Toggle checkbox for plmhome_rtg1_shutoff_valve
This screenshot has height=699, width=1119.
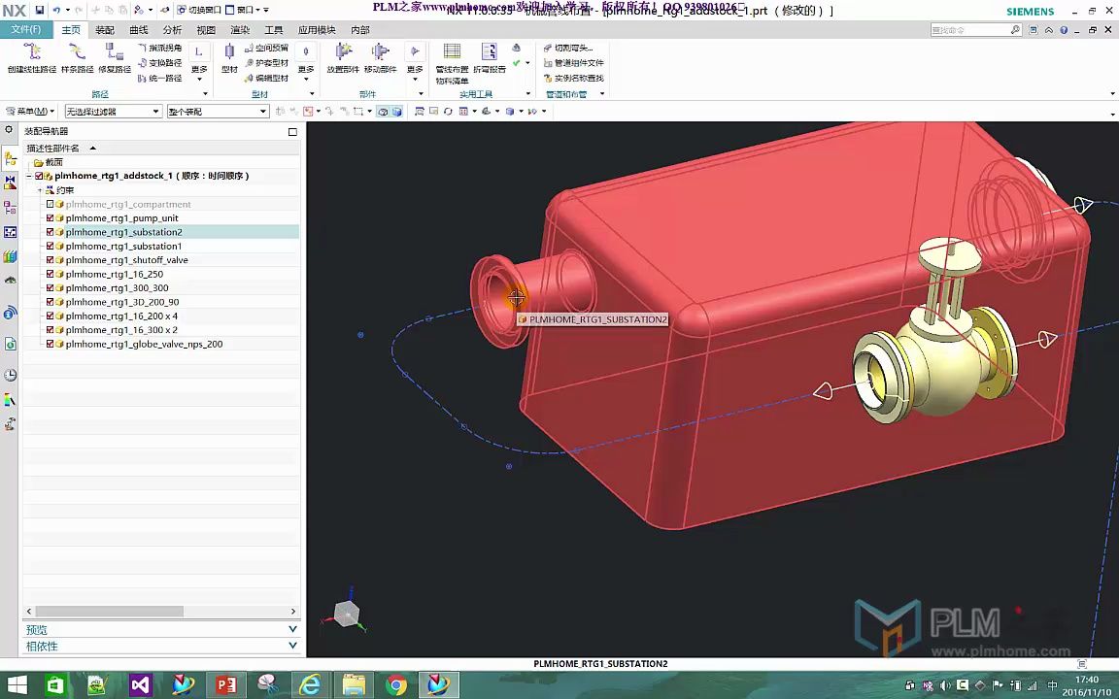(x=51, y=260)
